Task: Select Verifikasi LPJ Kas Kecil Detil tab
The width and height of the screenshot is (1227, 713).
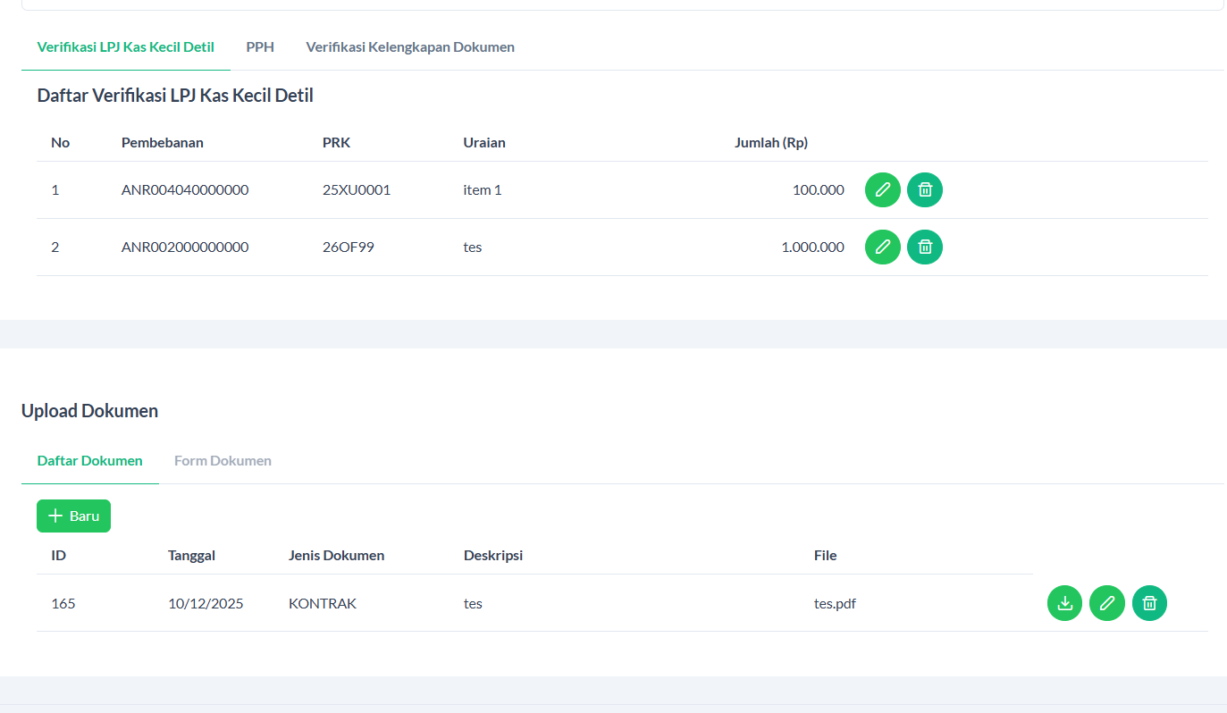Action: pyautogui.click(x=126, y=46)
